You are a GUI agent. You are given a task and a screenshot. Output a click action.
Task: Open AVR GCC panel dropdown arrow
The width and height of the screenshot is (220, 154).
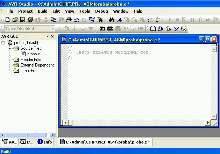click(x=48, y=36)
